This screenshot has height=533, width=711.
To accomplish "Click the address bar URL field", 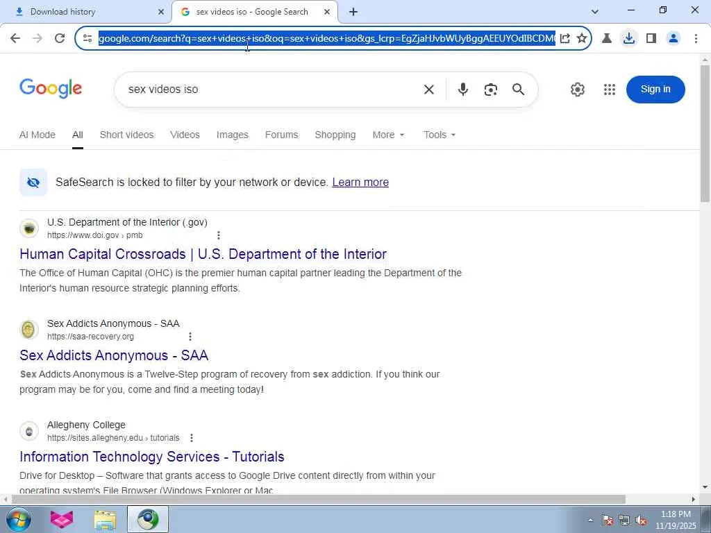I will pos(326,39).
